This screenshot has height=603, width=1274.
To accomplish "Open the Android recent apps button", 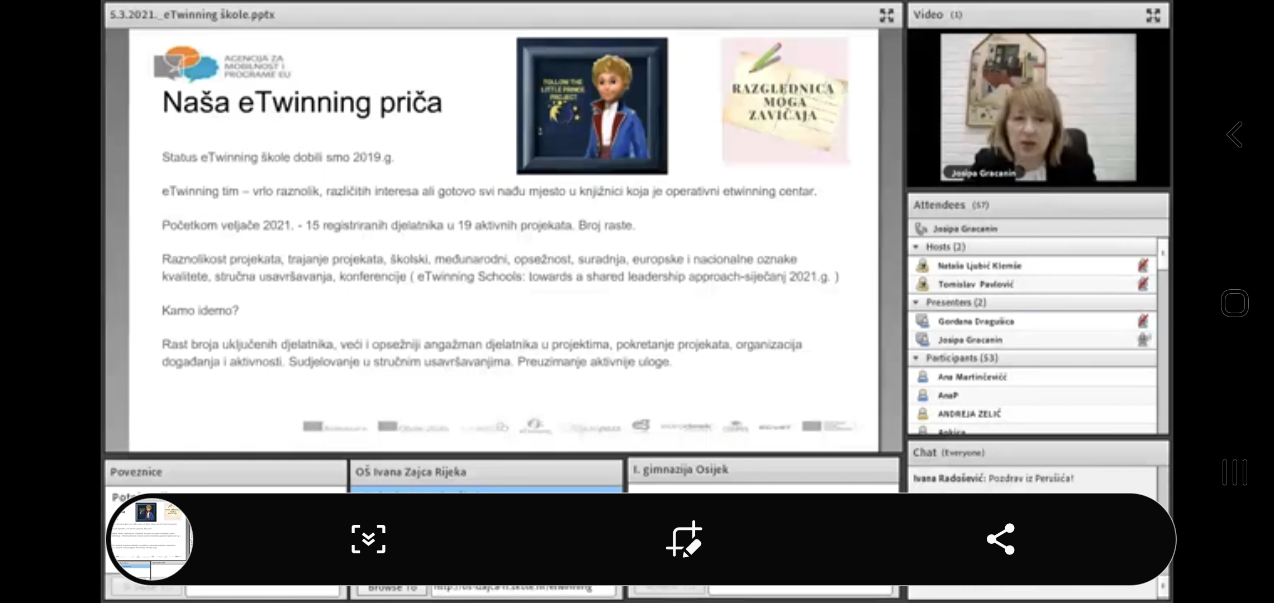I will (x=1235, y=472).
